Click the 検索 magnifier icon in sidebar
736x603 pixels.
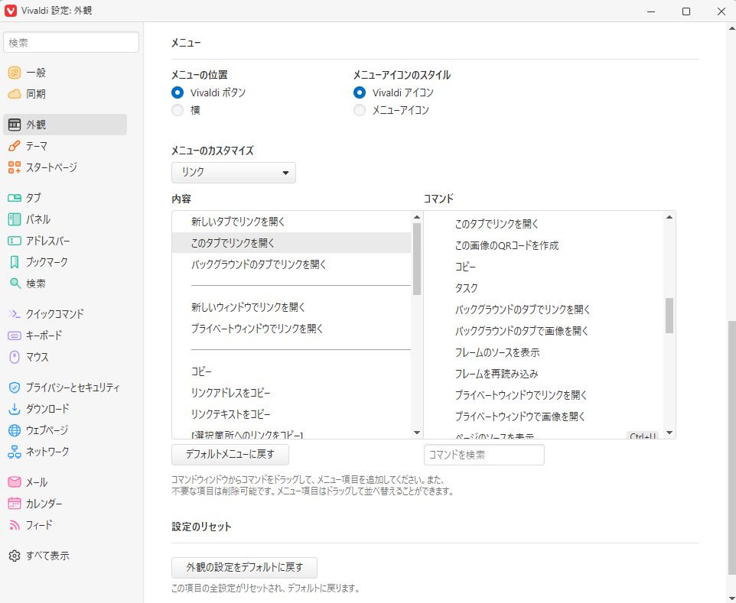point(15,284)
